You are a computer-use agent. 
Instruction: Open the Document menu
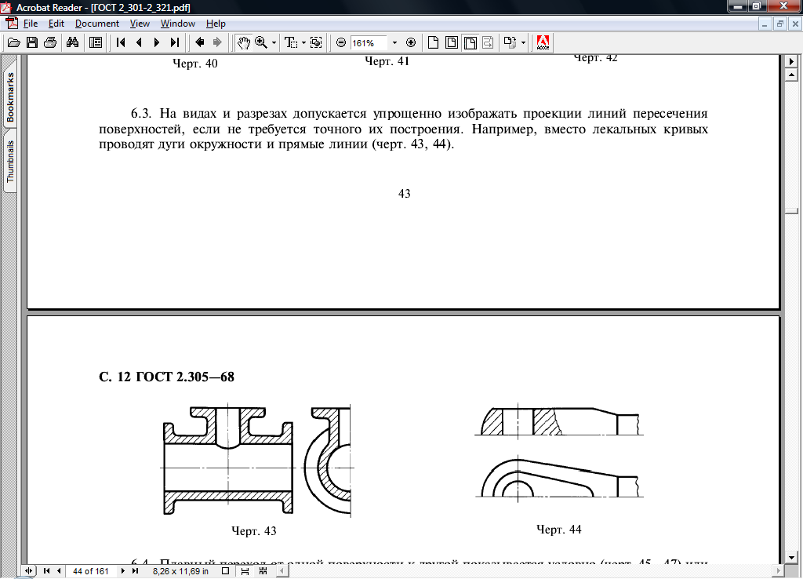(x=96, y=24)
